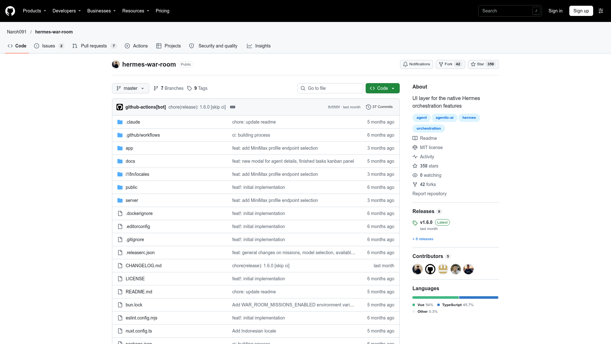
Task: Expand the Developers menu
Action: pyautogui.click(x=67, y=11)
